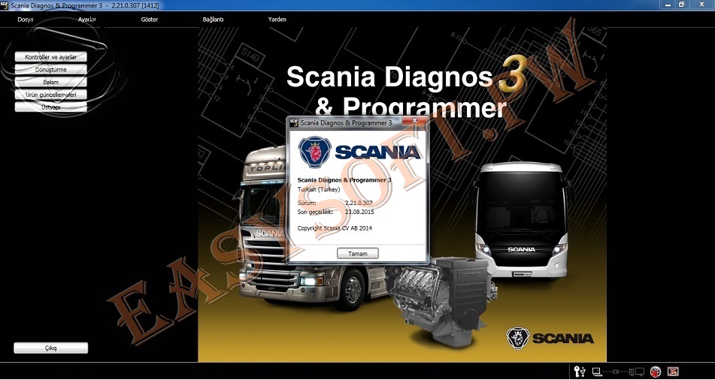The image size is (715, 380).
Task: Open the Dosya menu
Action: [x=25, y=20]
